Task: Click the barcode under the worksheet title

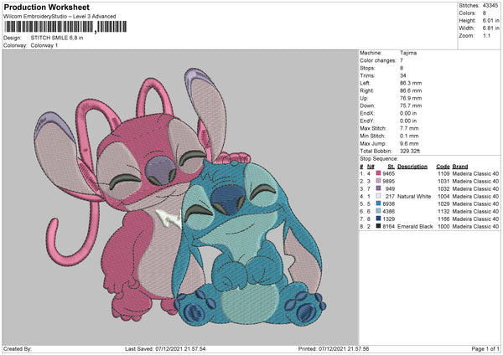Action: tap(65, 27)
